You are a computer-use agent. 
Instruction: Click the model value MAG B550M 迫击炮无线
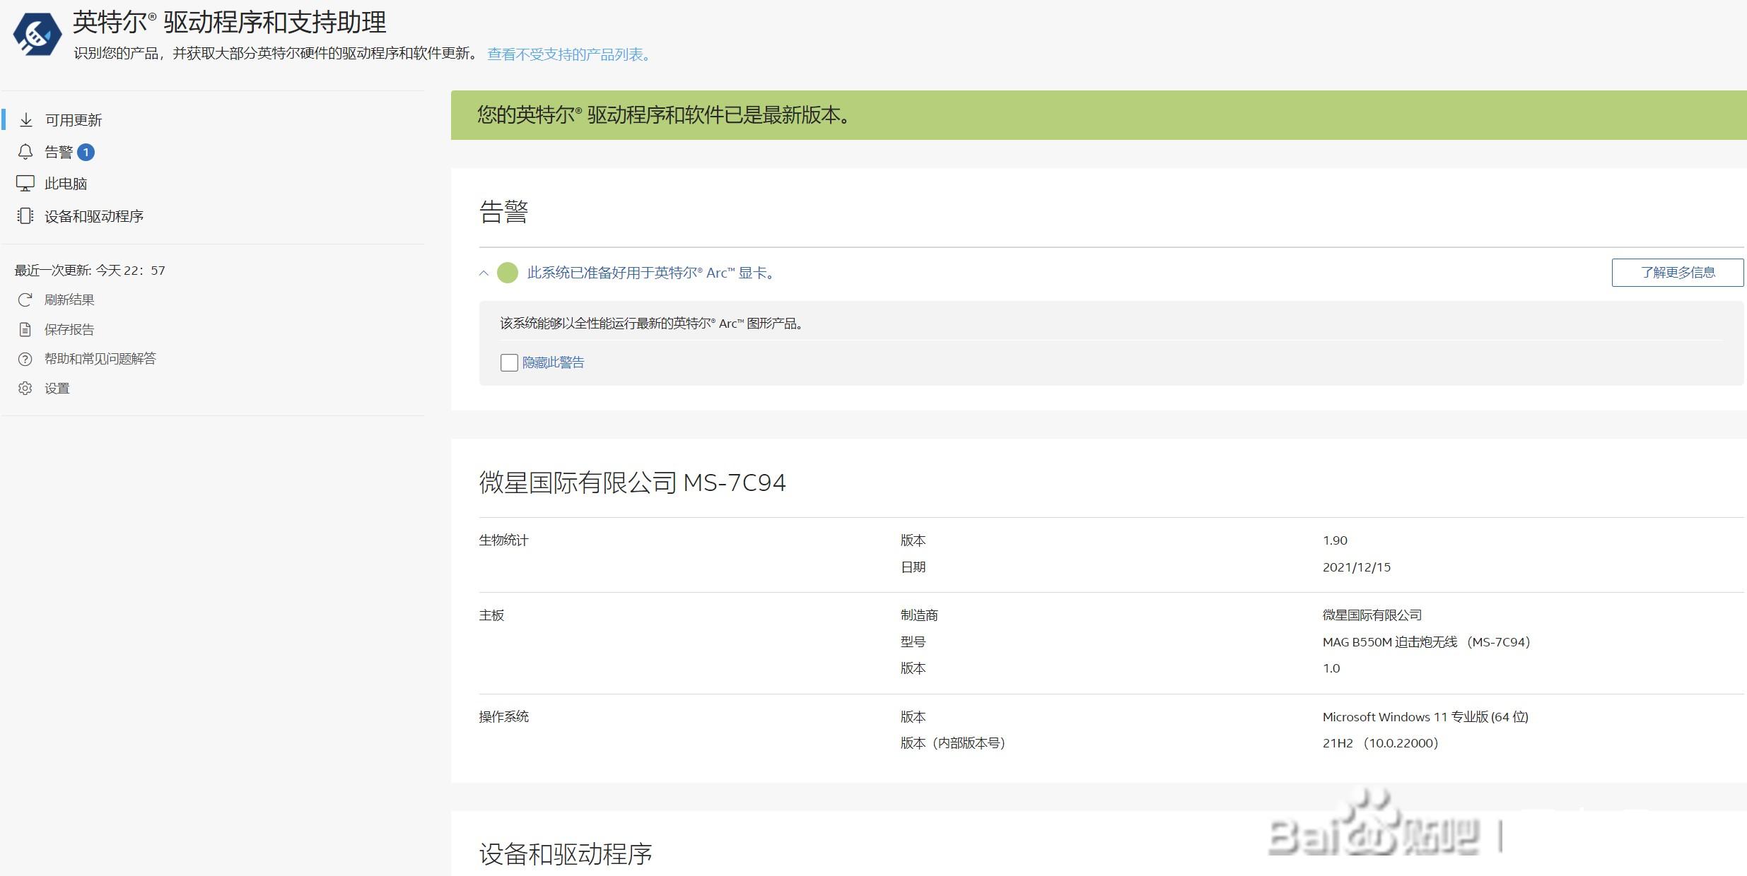(1426, 642)
